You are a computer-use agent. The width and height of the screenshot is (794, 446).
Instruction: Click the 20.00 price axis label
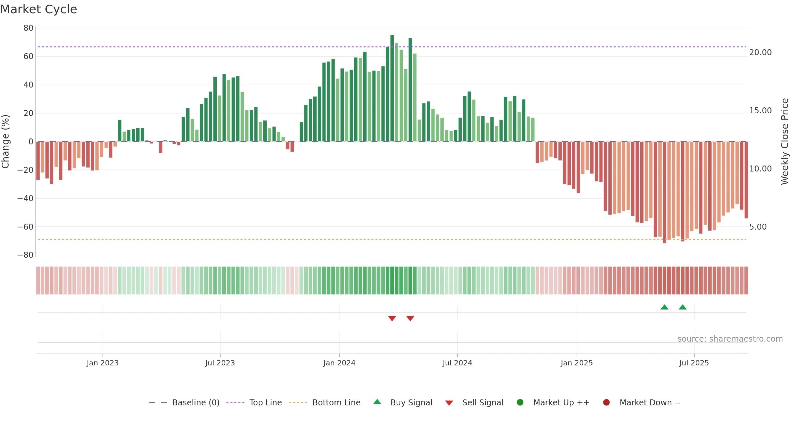coord(760,53)
